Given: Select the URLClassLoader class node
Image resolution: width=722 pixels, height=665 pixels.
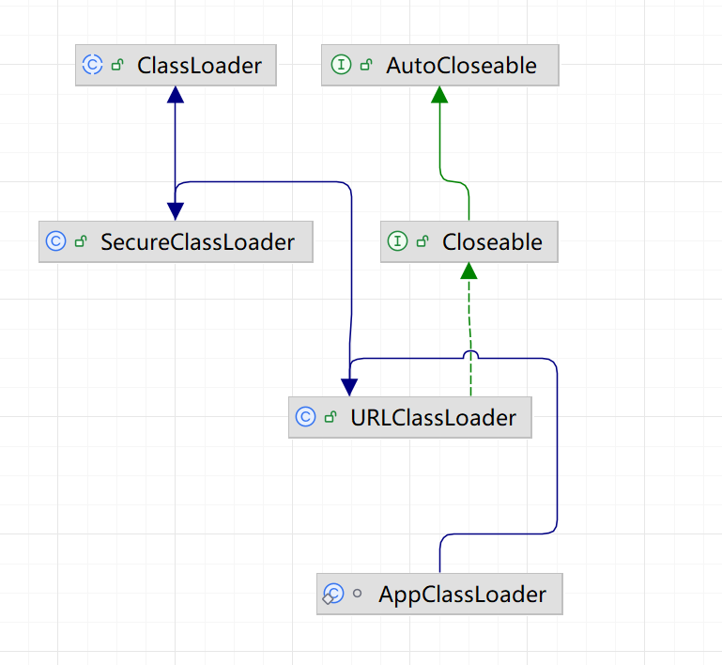Looking at the screenshot, I should [410, 417].
